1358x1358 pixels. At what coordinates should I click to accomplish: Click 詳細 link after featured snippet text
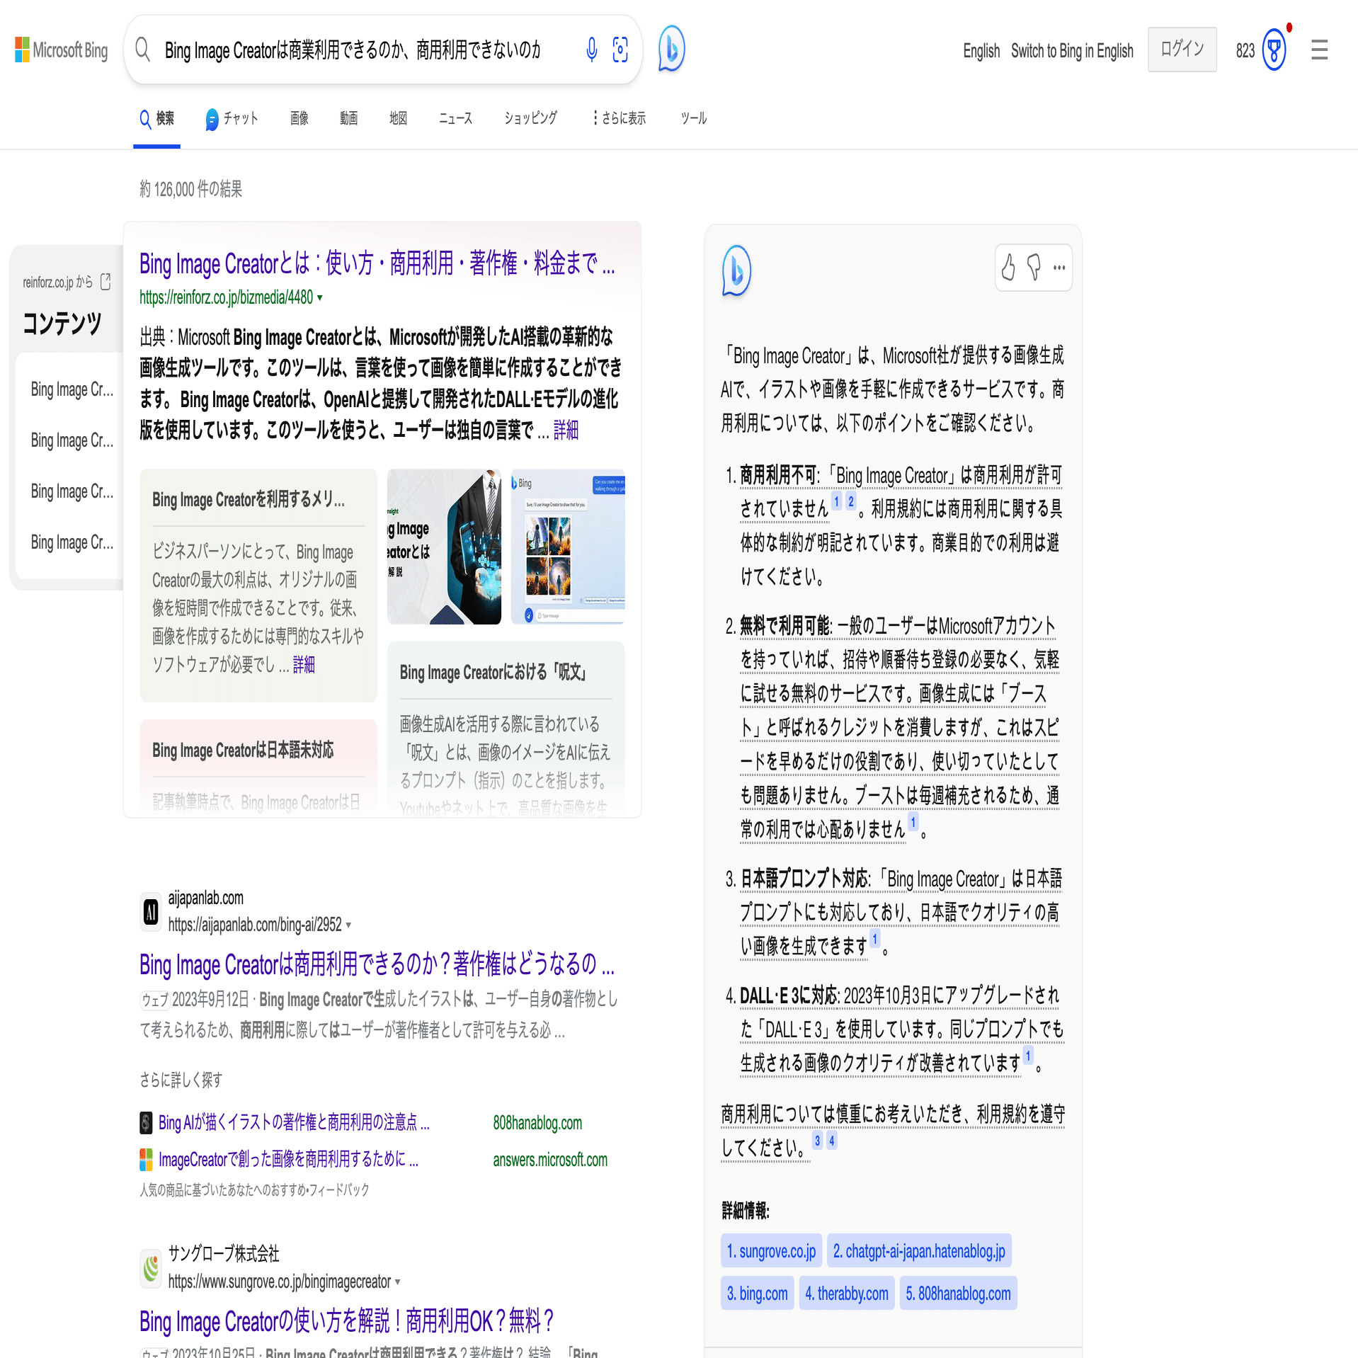566,430
